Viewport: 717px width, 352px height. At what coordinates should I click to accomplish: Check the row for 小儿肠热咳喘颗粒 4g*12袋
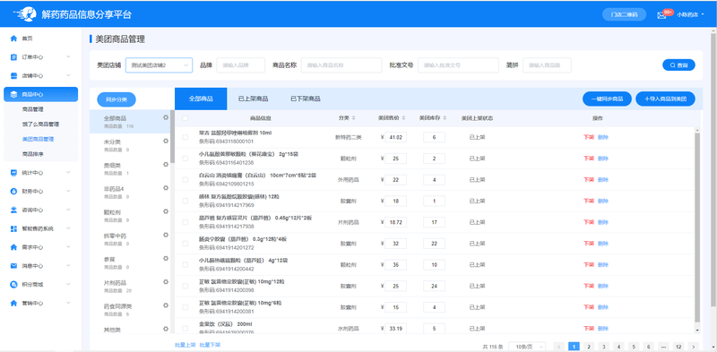pos(186,265)
